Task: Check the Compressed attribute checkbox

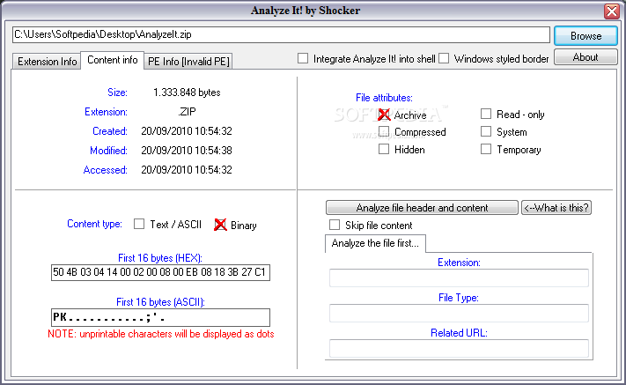Action: 384,132
